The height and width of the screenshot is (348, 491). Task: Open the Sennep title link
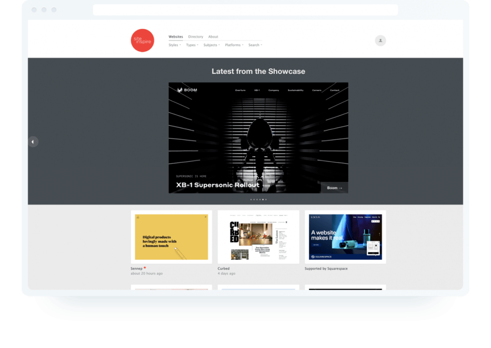pos(136,268)
